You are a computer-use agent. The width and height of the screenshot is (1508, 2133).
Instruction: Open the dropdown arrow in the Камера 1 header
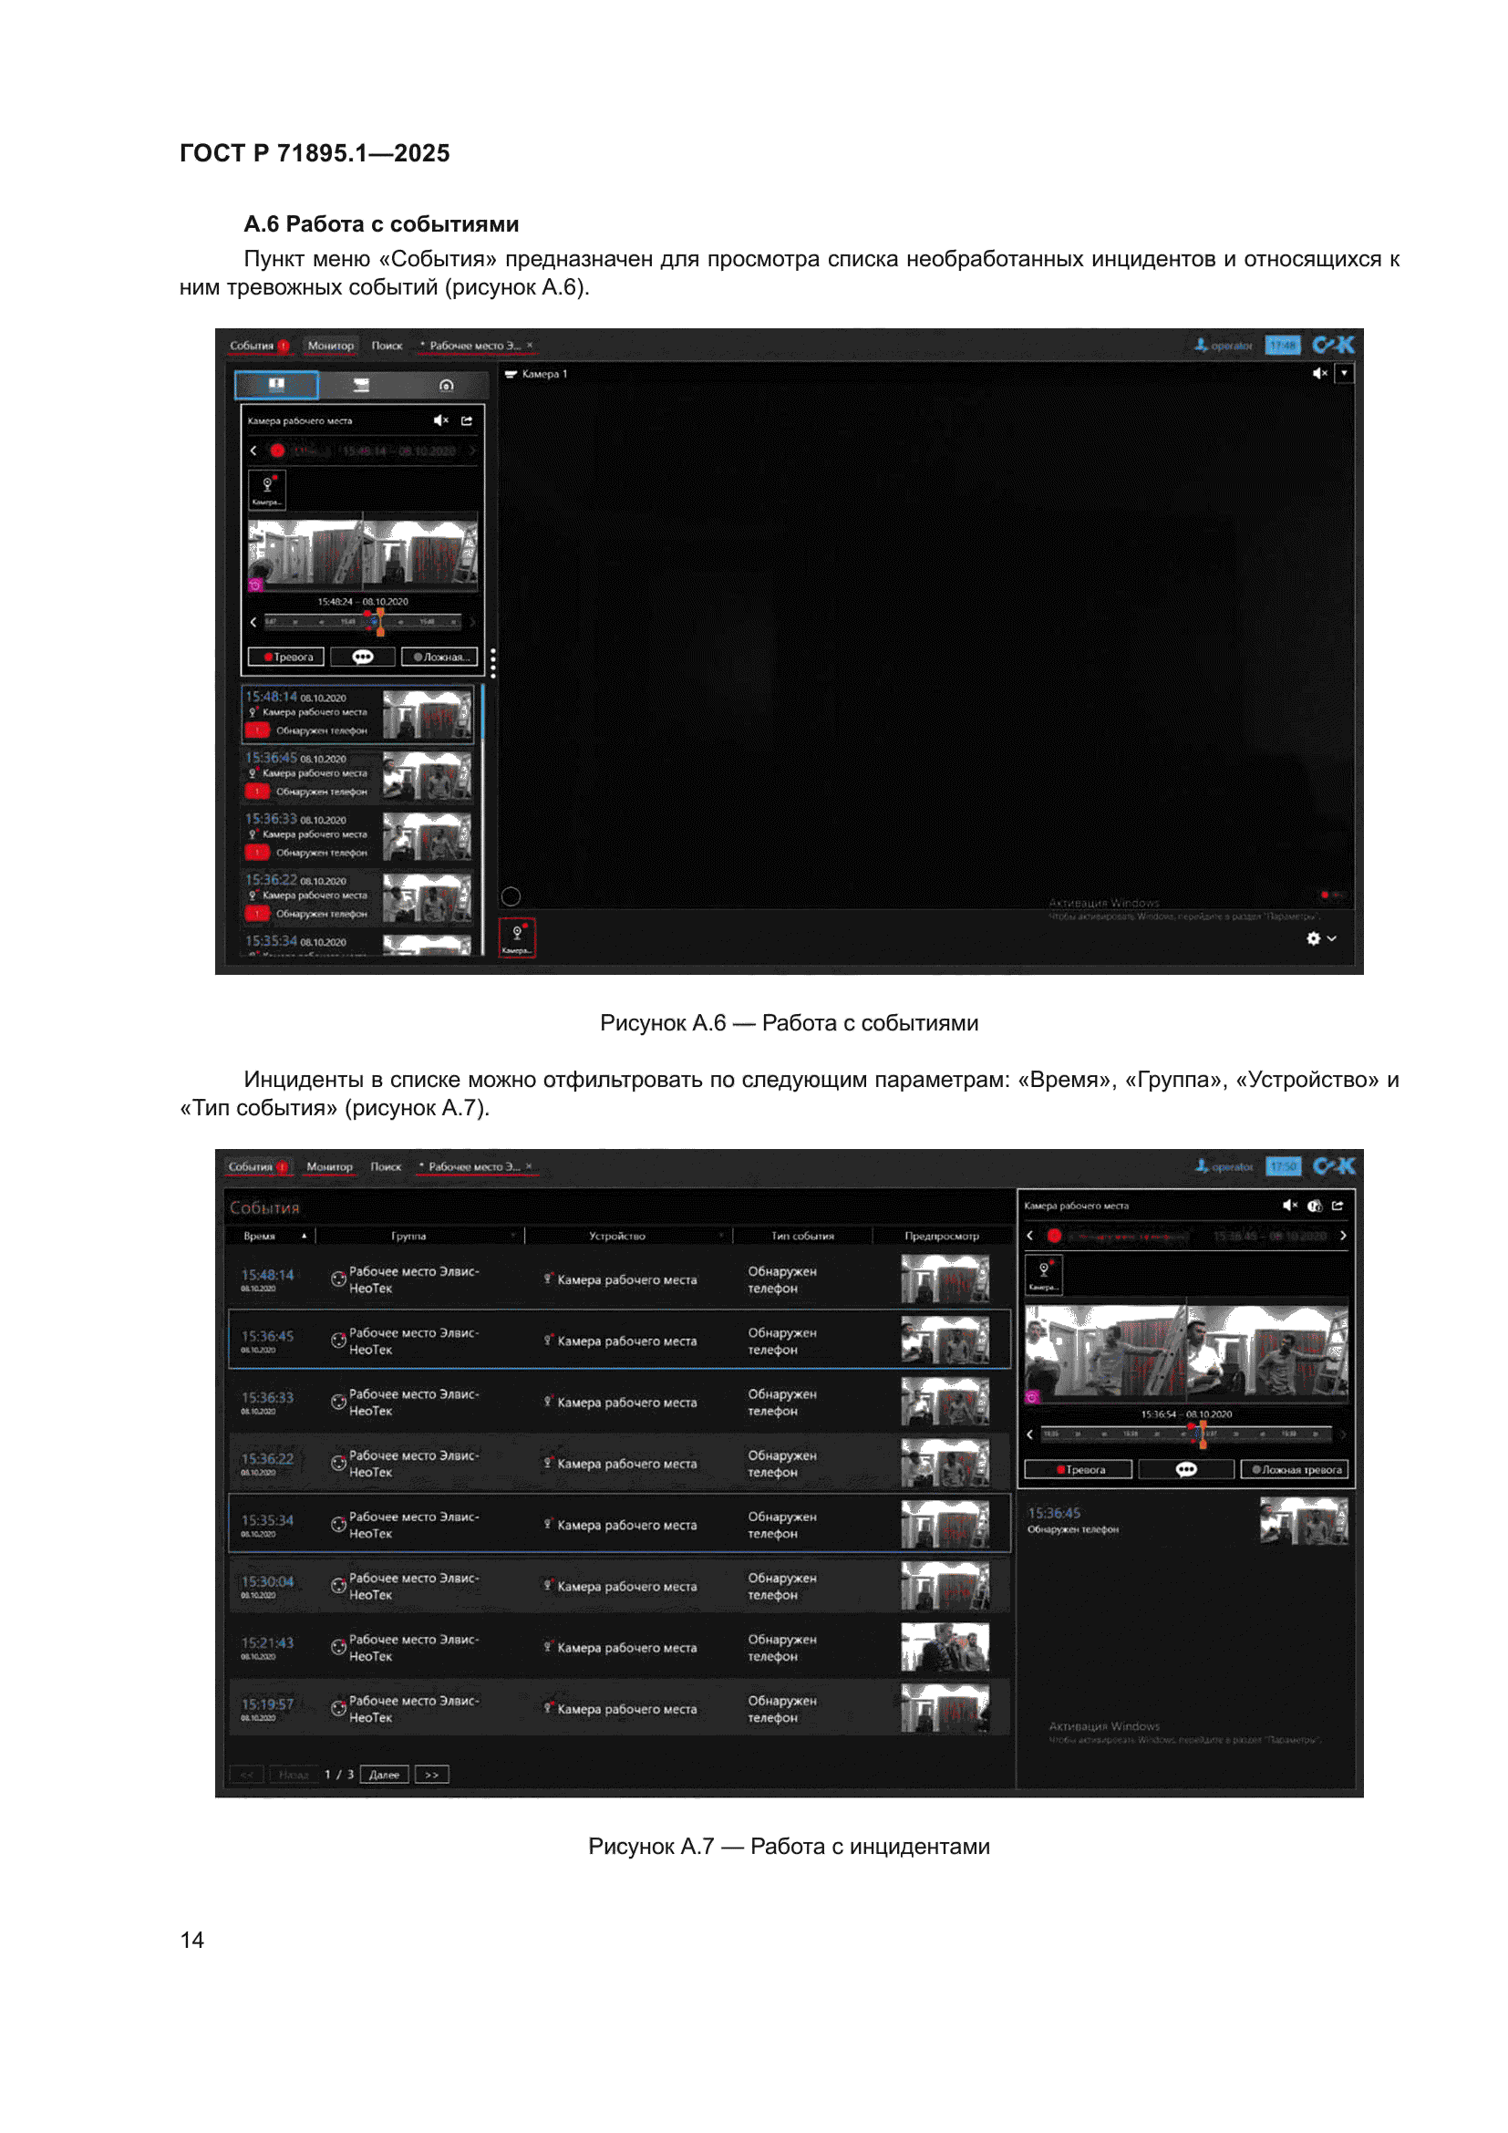1344,374
